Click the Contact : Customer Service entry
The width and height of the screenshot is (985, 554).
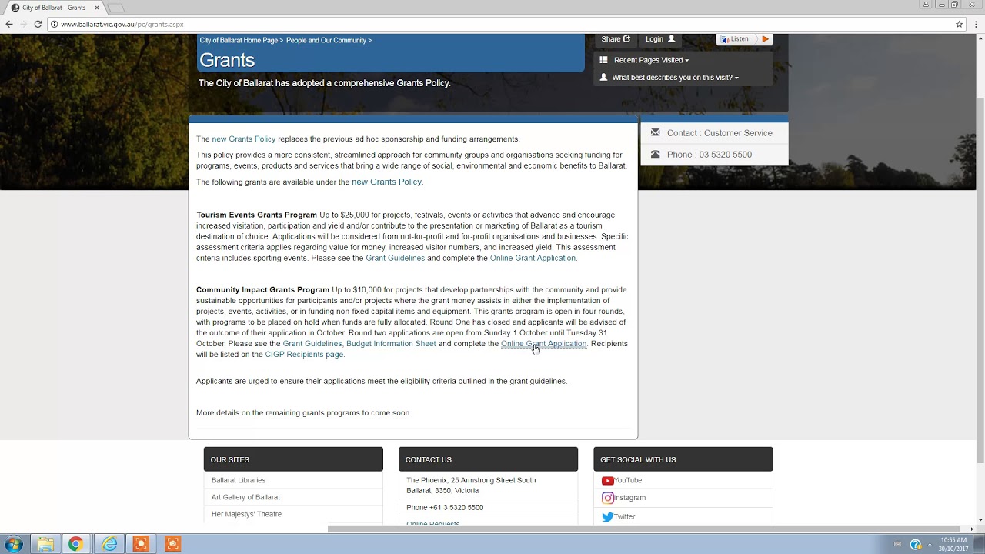point(714,133)
